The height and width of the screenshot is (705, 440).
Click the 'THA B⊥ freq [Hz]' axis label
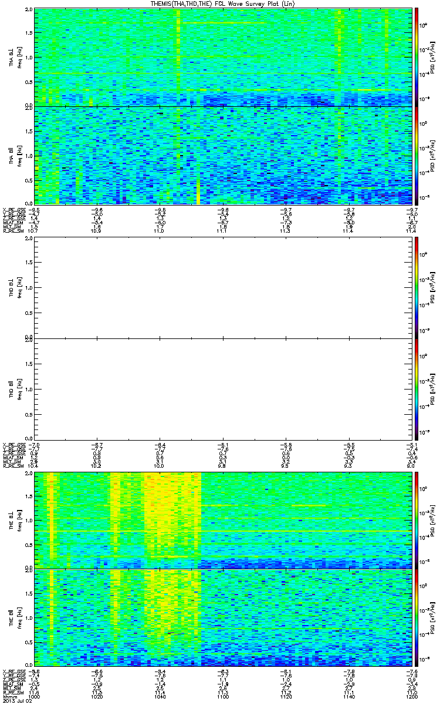(15, 57)
